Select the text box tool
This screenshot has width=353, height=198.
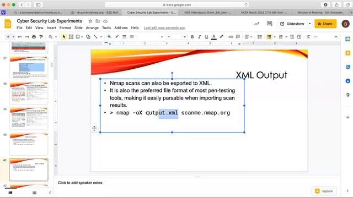tap(71, 37)
